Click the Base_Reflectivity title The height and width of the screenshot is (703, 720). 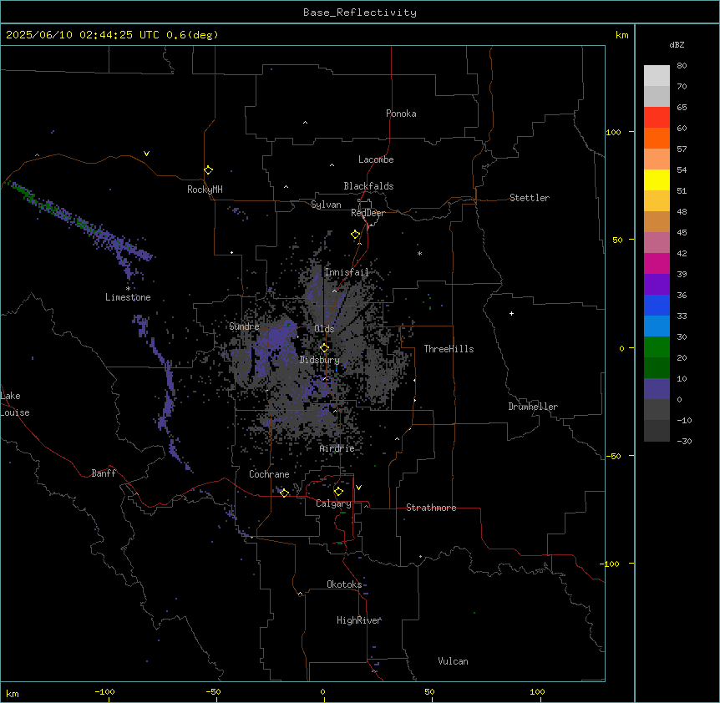click(x=360, y=13)
